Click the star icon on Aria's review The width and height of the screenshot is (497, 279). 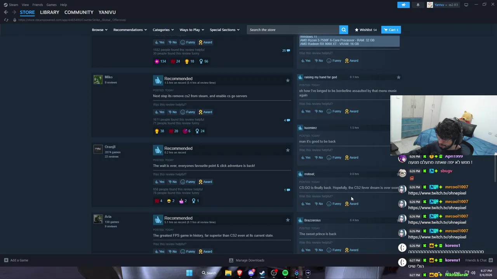pos(288,220)
